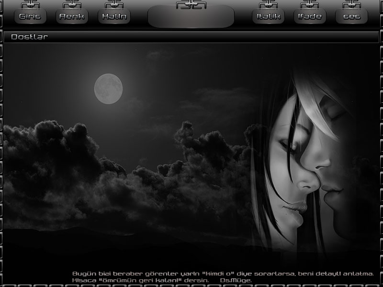The image size is (383, 287).
Task: Click the full moon in the image
Action: tap(109, 89)
